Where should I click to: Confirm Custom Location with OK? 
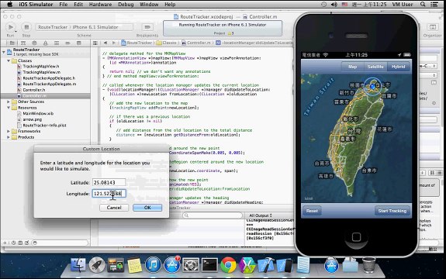147,208
